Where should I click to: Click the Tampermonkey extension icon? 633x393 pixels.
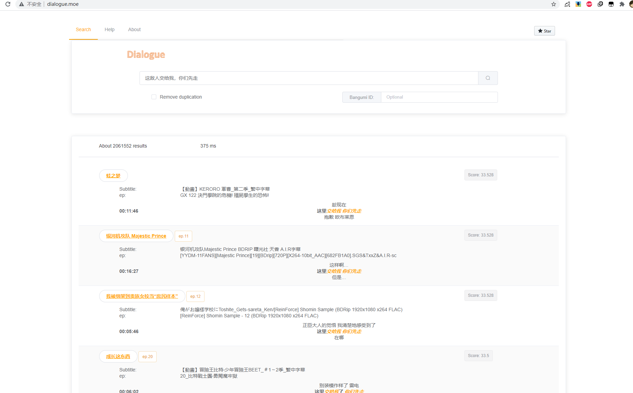(611, 4)
